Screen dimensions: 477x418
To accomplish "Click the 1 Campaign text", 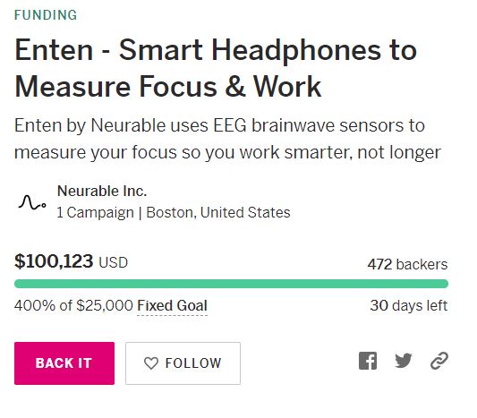I will 96,212.
